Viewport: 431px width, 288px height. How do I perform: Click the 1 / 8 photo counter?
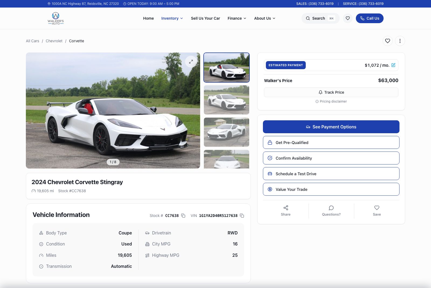tap(113, 162)
